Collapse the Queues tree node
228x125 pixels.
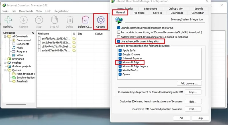[x=5, y=70]
